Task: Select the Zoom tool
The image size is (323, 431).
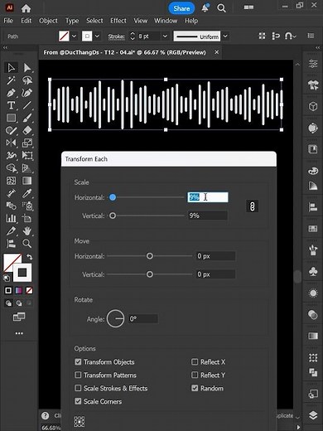Action: tap(27, 243)
